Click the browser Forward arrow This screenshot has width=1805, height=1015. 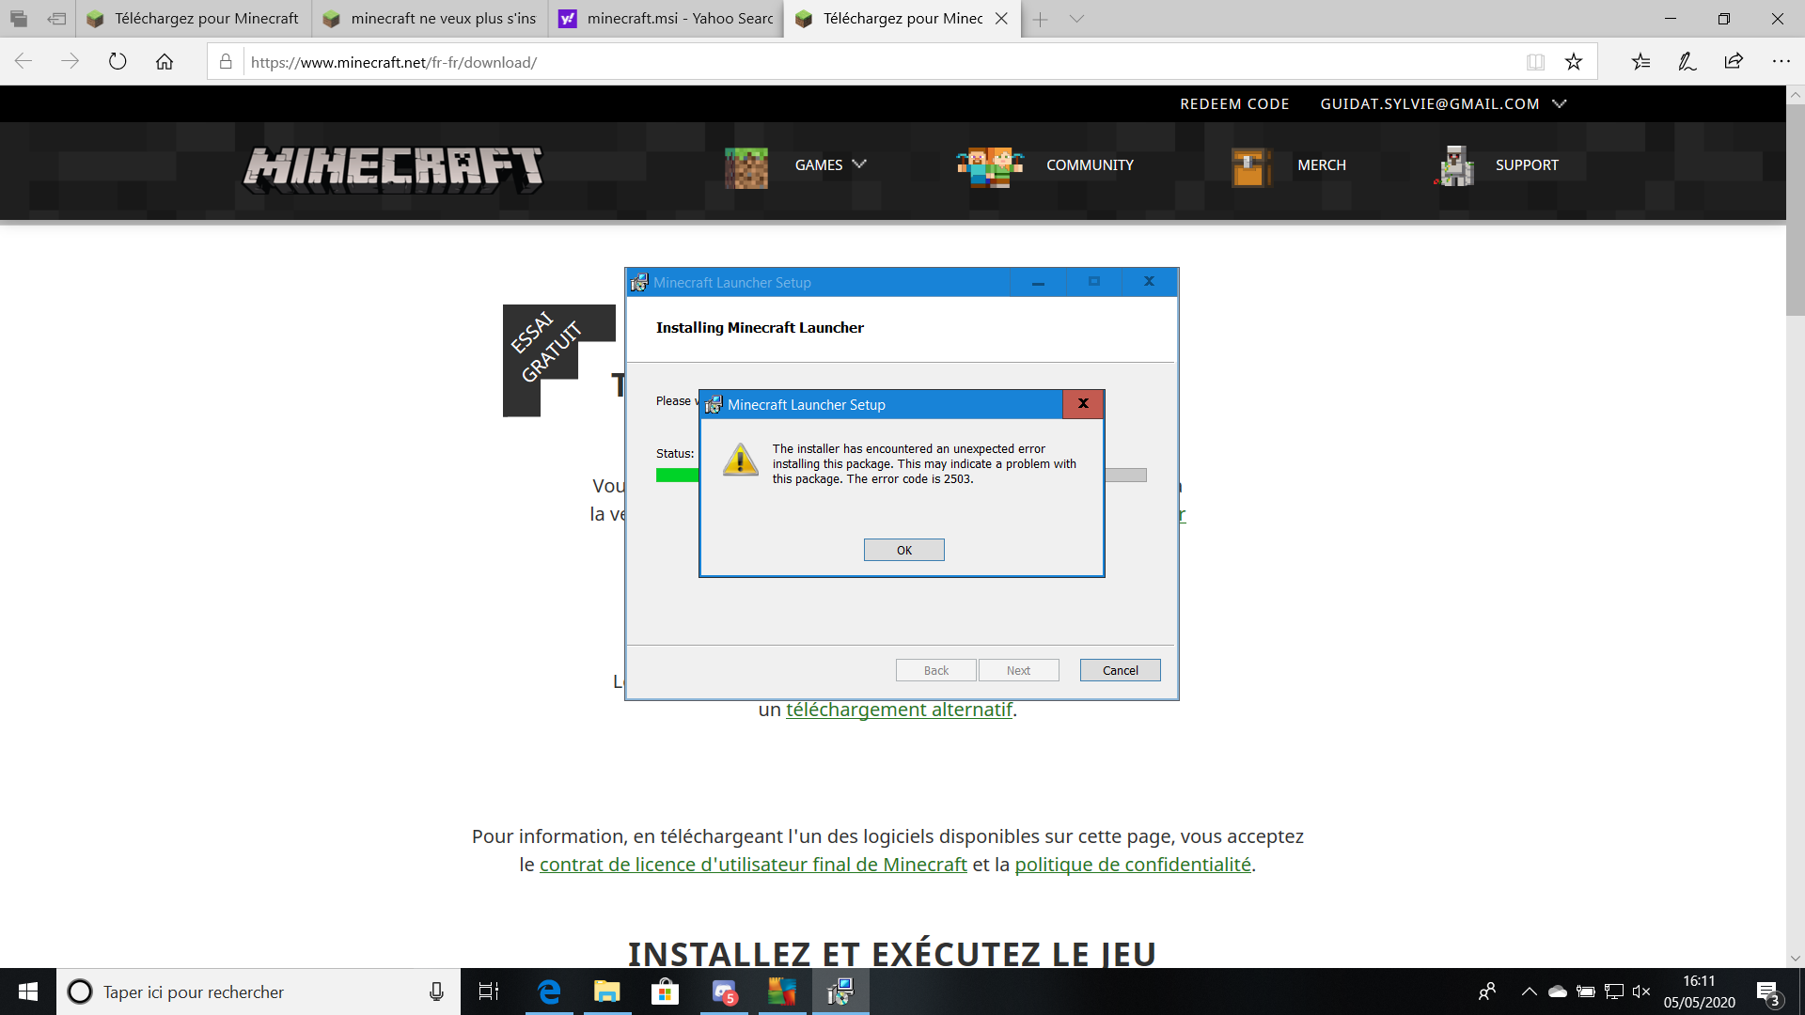pos(71,62)
